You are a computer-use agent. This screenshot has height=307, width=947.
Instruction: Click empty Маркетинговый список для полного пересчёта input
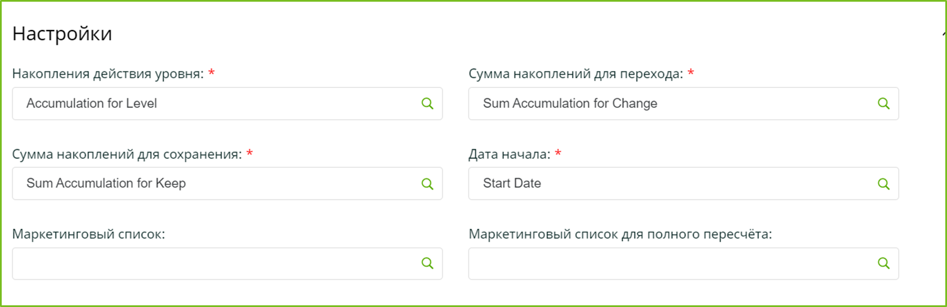point(671,263)
